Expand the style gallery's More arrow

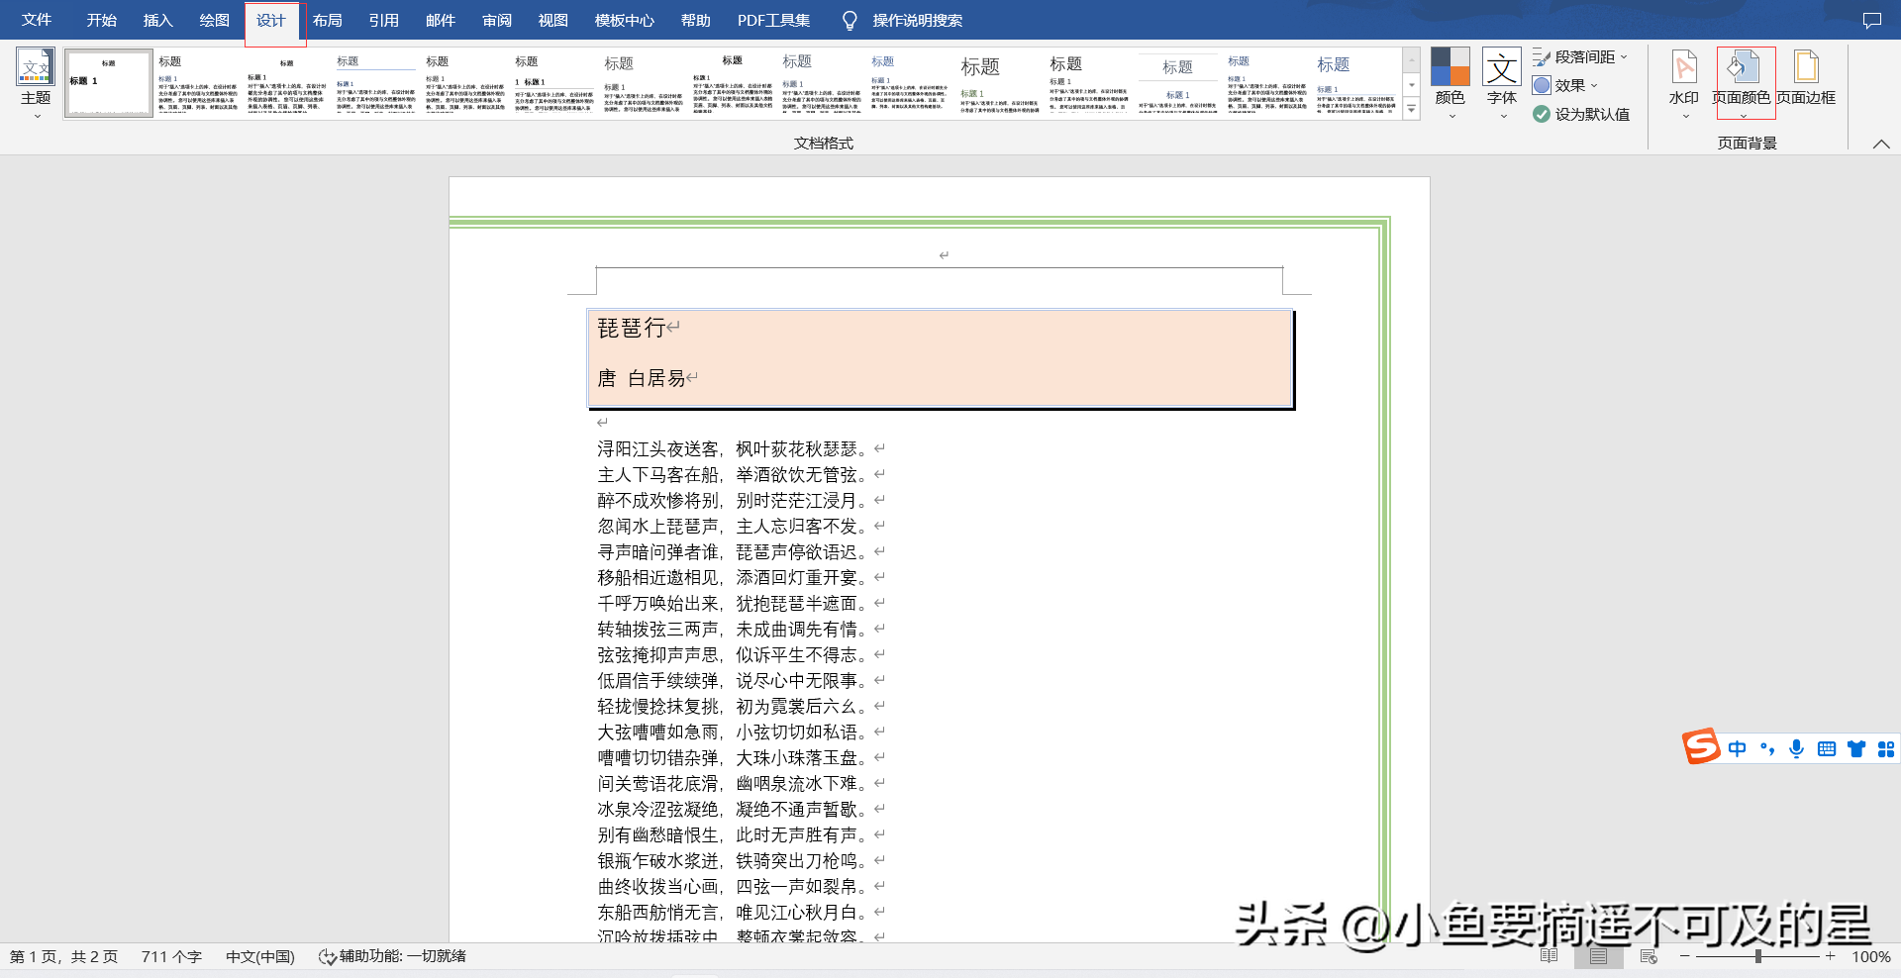click(x=1411, y=109)
